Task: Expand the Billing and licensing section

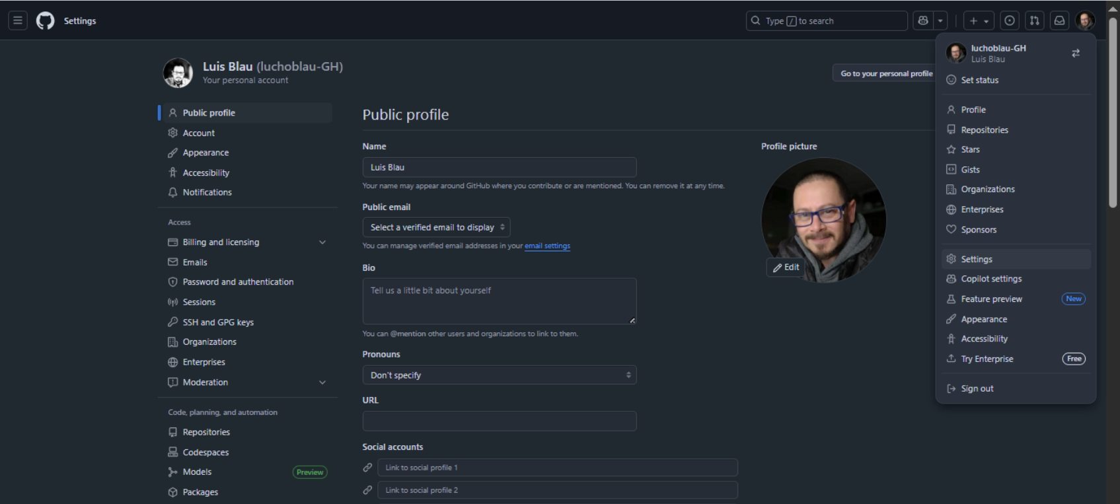Action: [x=322, y=242]
